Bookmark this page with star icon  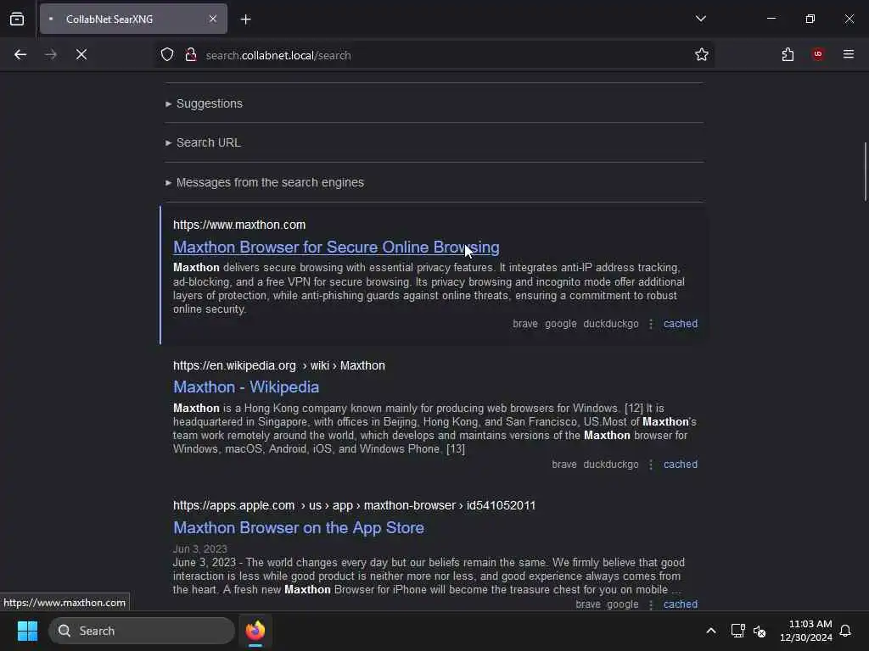(701, 55)
